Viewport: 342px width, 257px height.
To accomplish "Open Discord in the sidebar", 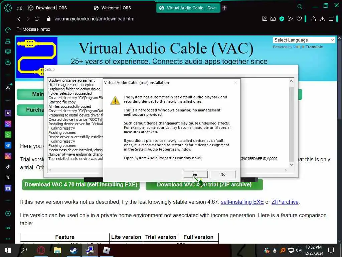I will (x=8, y=188).
